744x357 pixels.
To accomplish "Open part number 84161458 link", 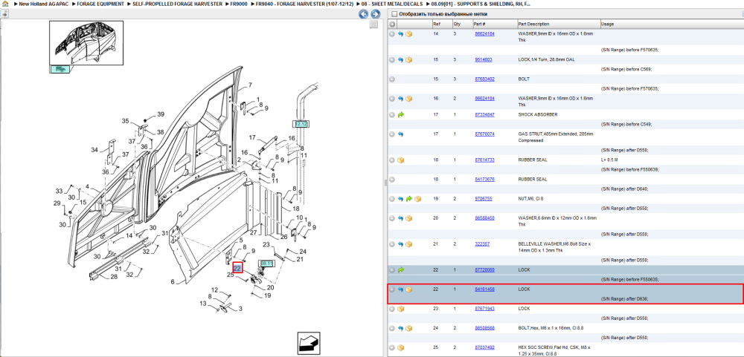I will click(x=485, y=289).
